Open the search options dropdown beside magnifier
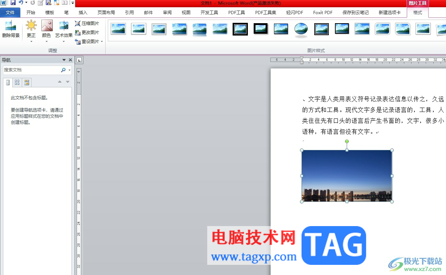Viewport: 446px width, 275px height. point(69,70)
